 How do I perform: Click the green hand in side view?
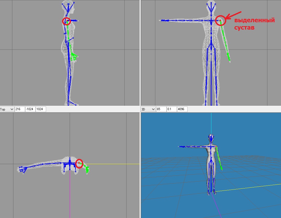(74, 57)
